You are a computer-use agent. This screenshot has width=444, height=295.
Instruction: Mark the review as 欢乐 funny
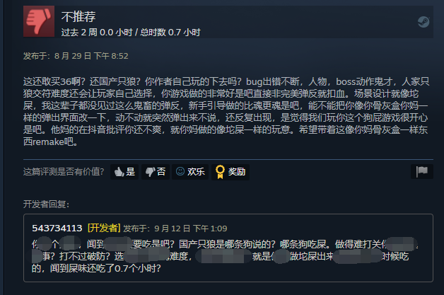click(x=190, y=172)
